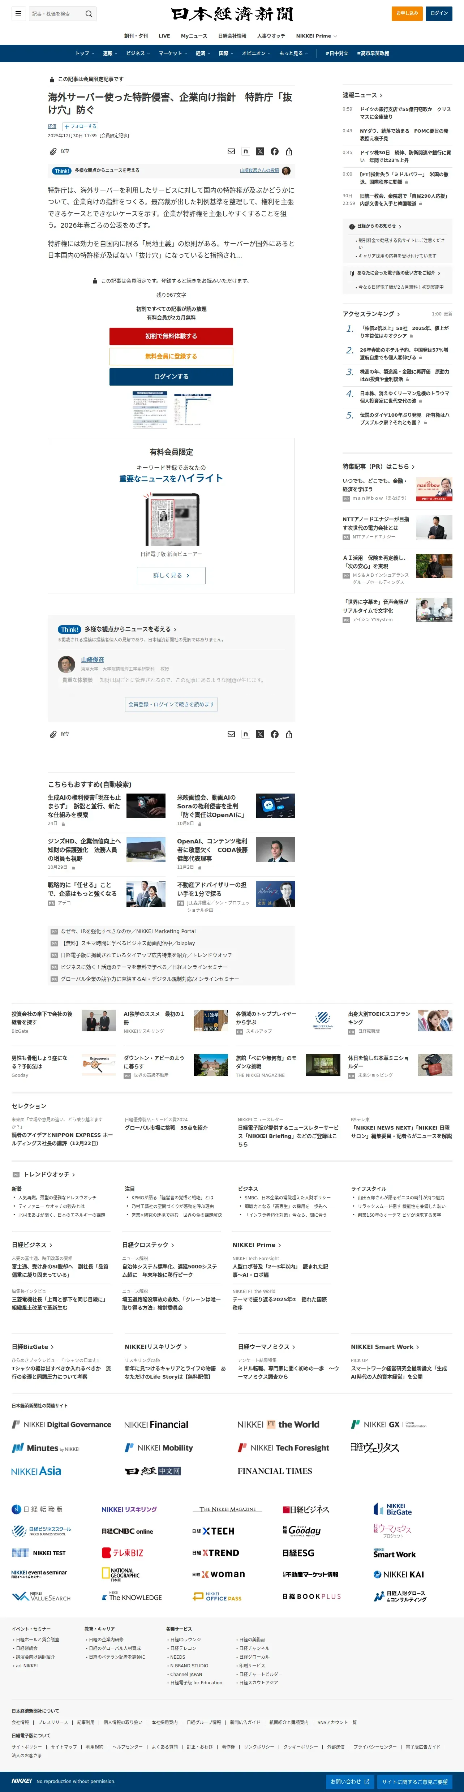
Task: Open the 山崎俊彦さんの投稿 link
Action: coord(259,171)
